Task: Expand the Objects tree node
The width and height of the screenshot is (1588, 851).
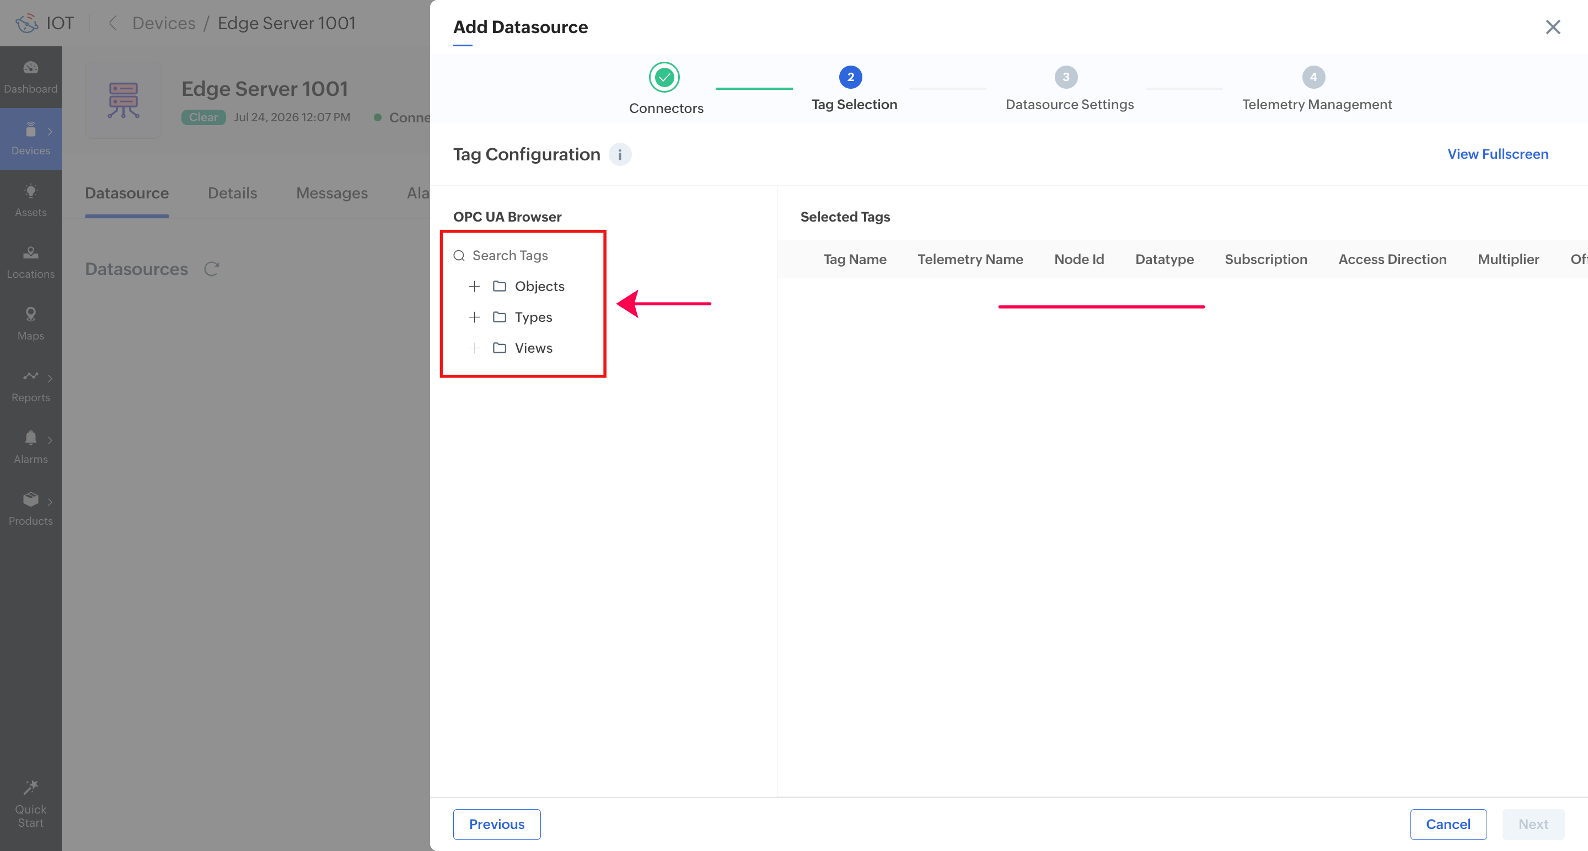Action: 474,286
